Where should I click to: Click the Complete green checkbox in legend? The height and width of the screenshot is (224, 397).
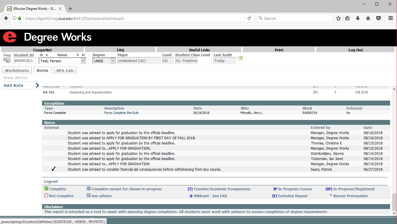click(46, 189)
